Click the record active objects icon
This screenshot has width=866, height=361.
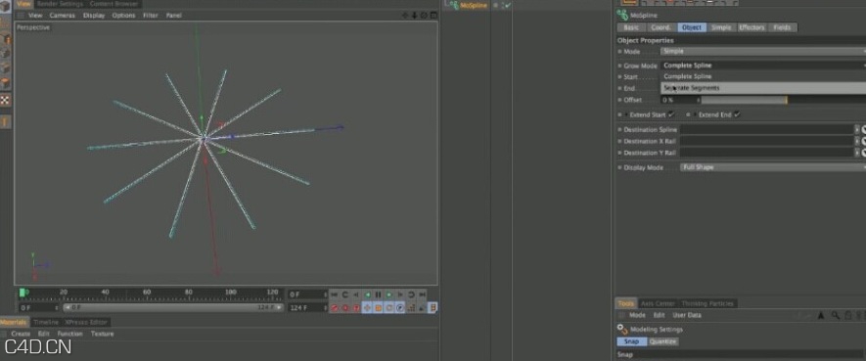pos(334,307)
